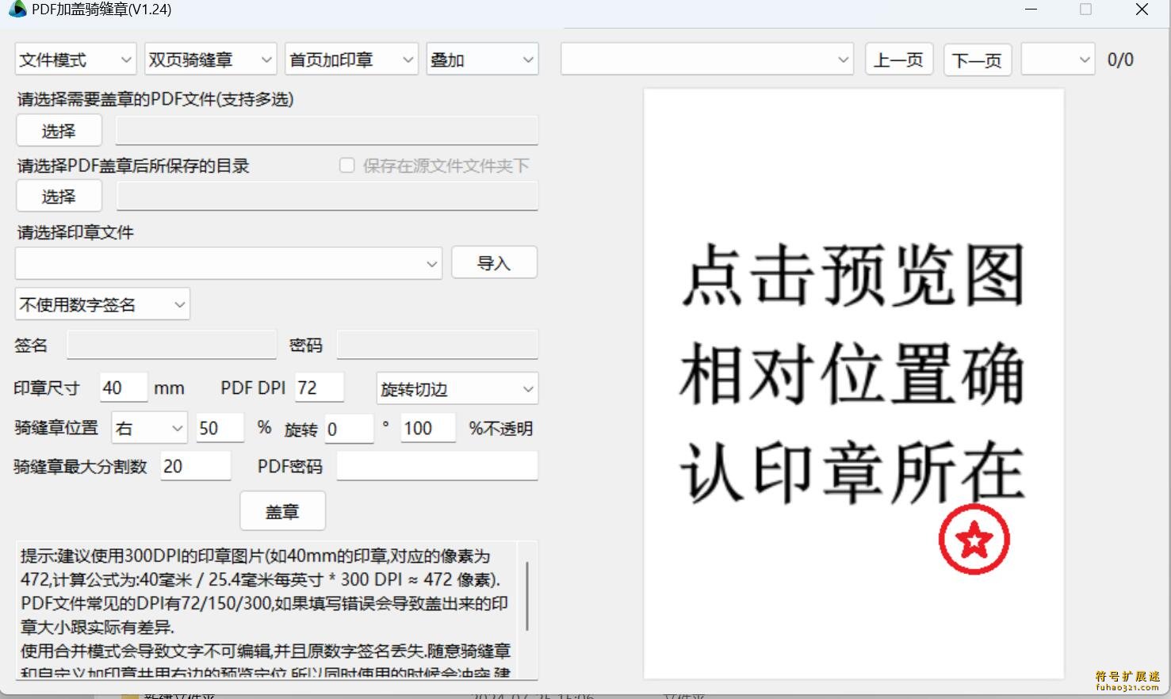Expand the 双页骑缝章 dropdown
Screen dimensions: 1171x699
tap(211, 60)
